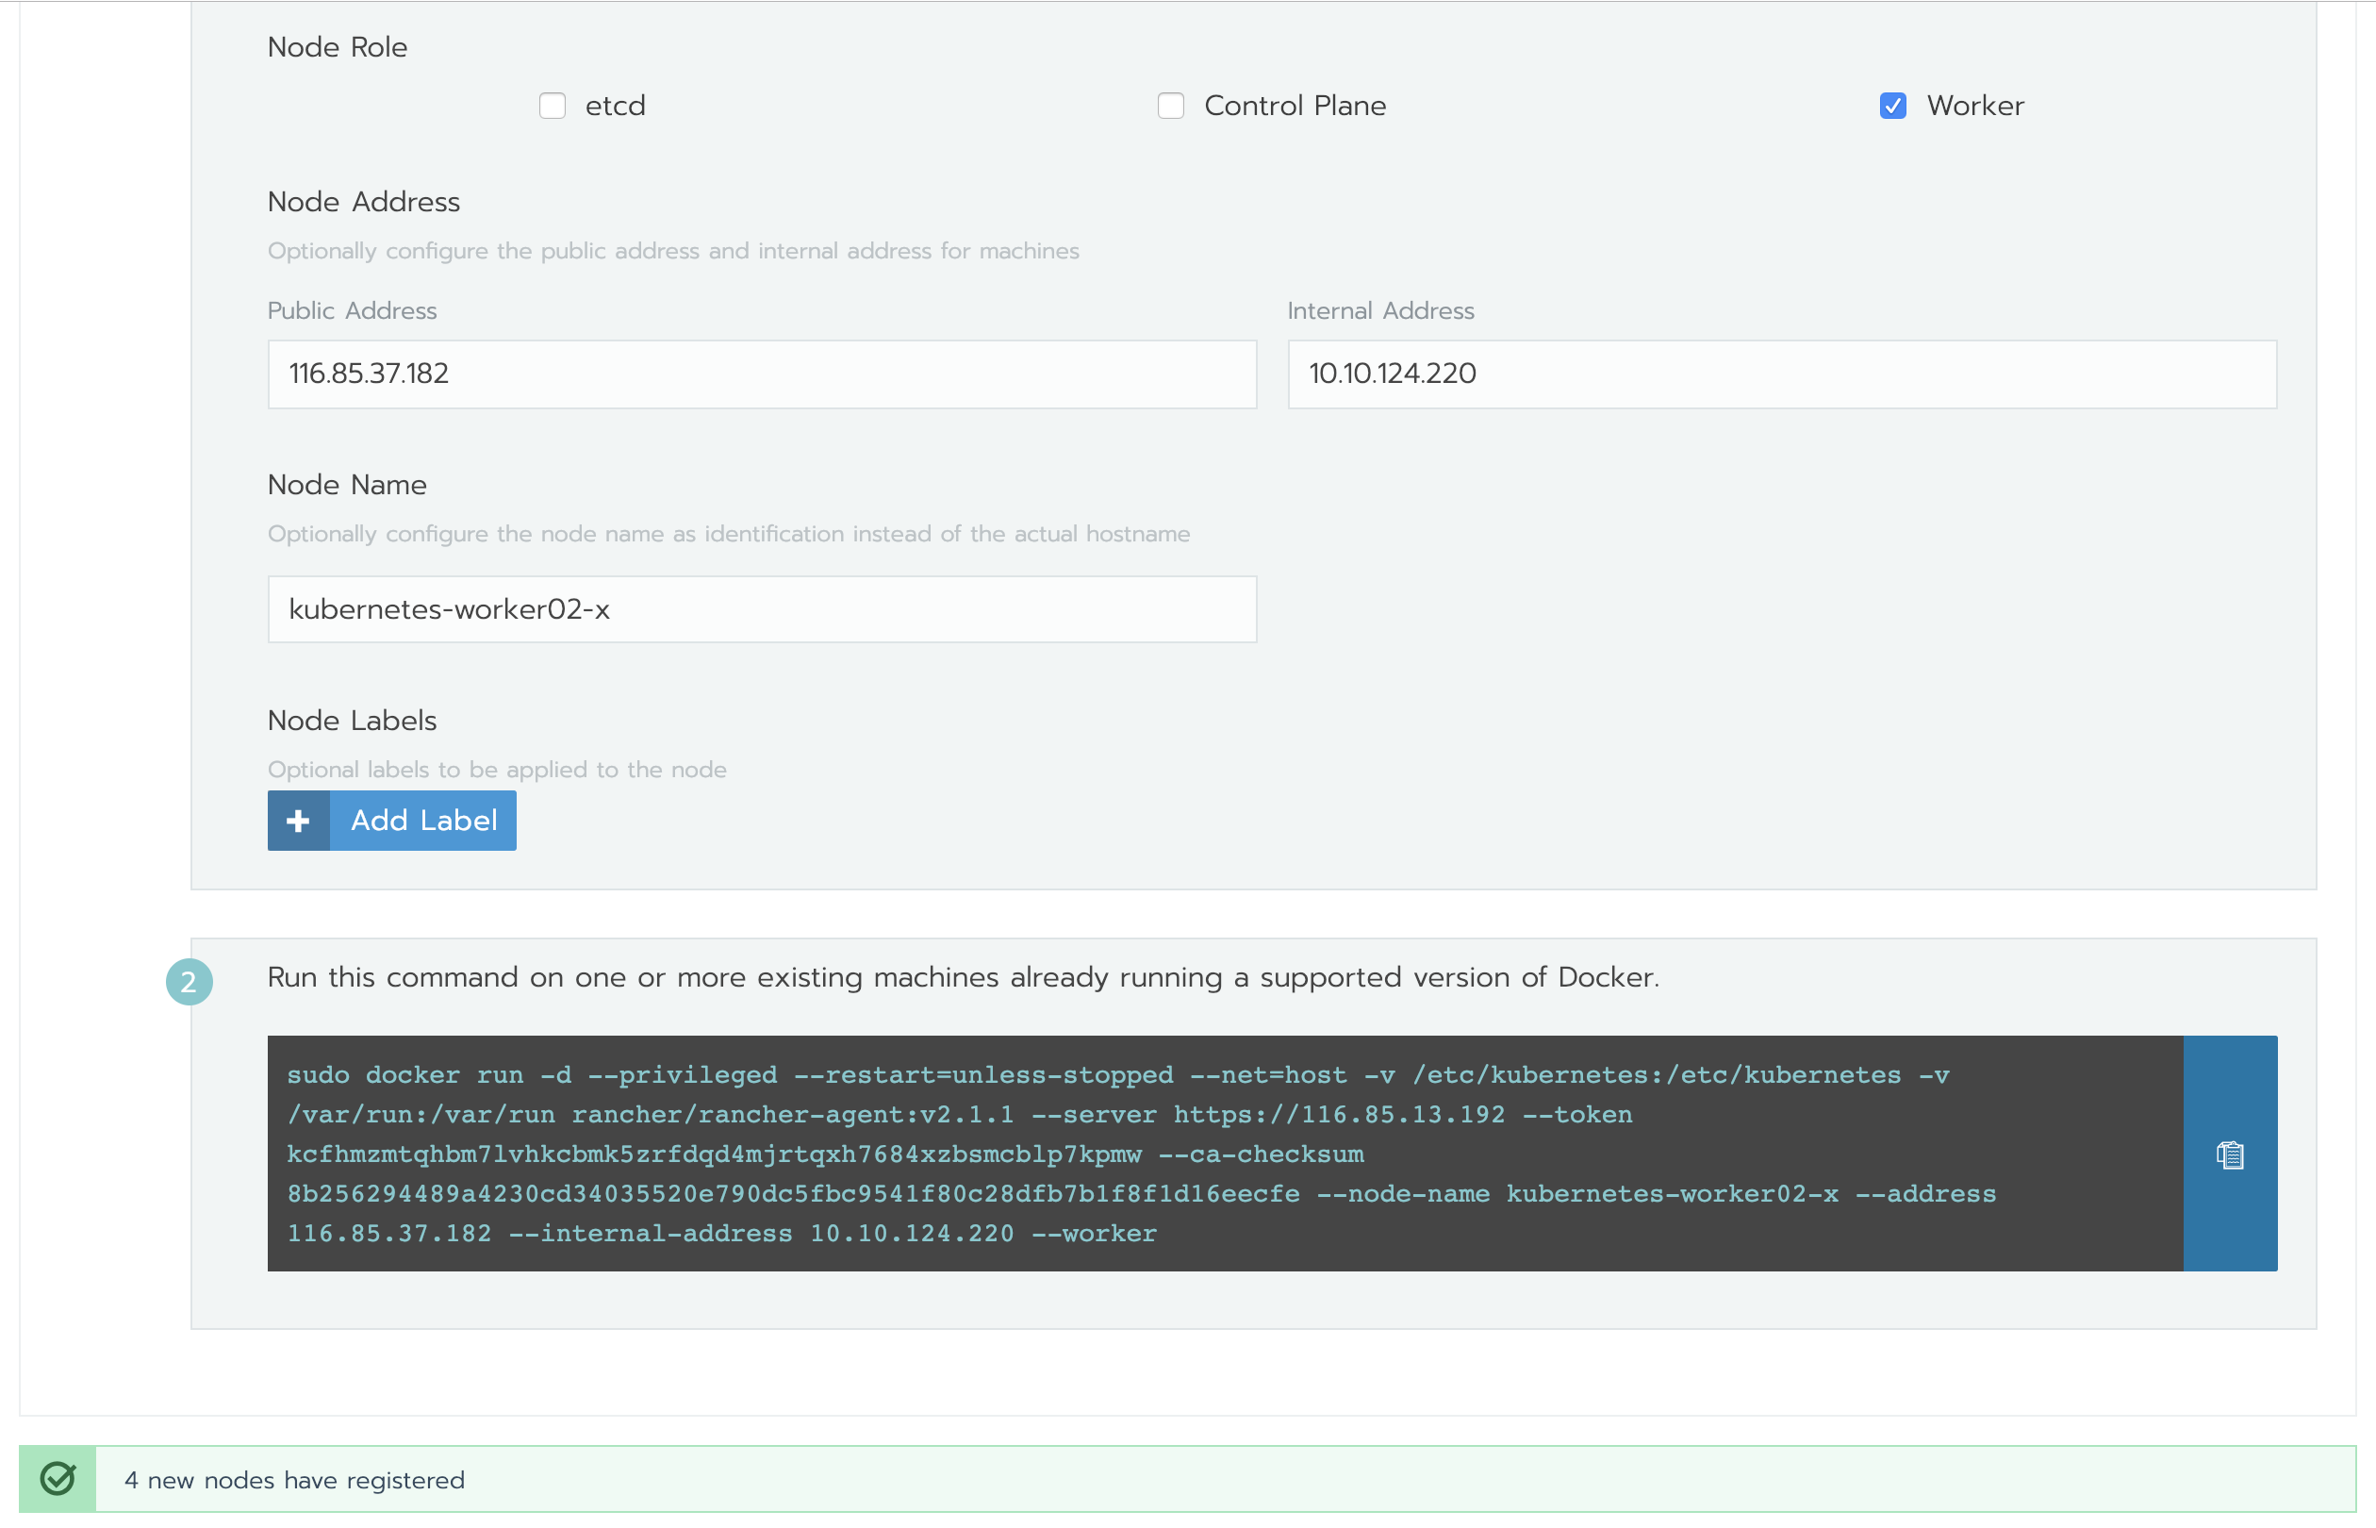This screenshot has height=1528, width=2376.
Task: Copy the docker command to clipboard
Action: pyautogui.click(x=2229, y=1154)
